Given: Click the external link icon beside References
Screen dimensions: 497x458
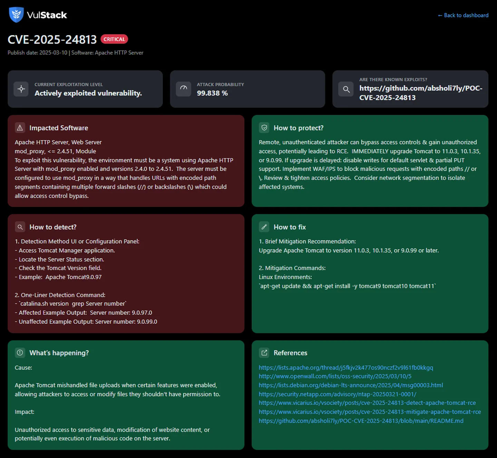Looking at the screenshot, I should 264,353.
